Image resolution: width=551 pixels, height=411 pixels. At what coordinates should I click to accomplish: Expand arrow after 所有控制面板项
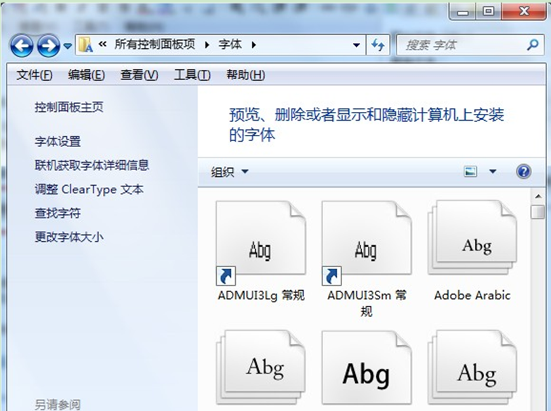[207, 45]
